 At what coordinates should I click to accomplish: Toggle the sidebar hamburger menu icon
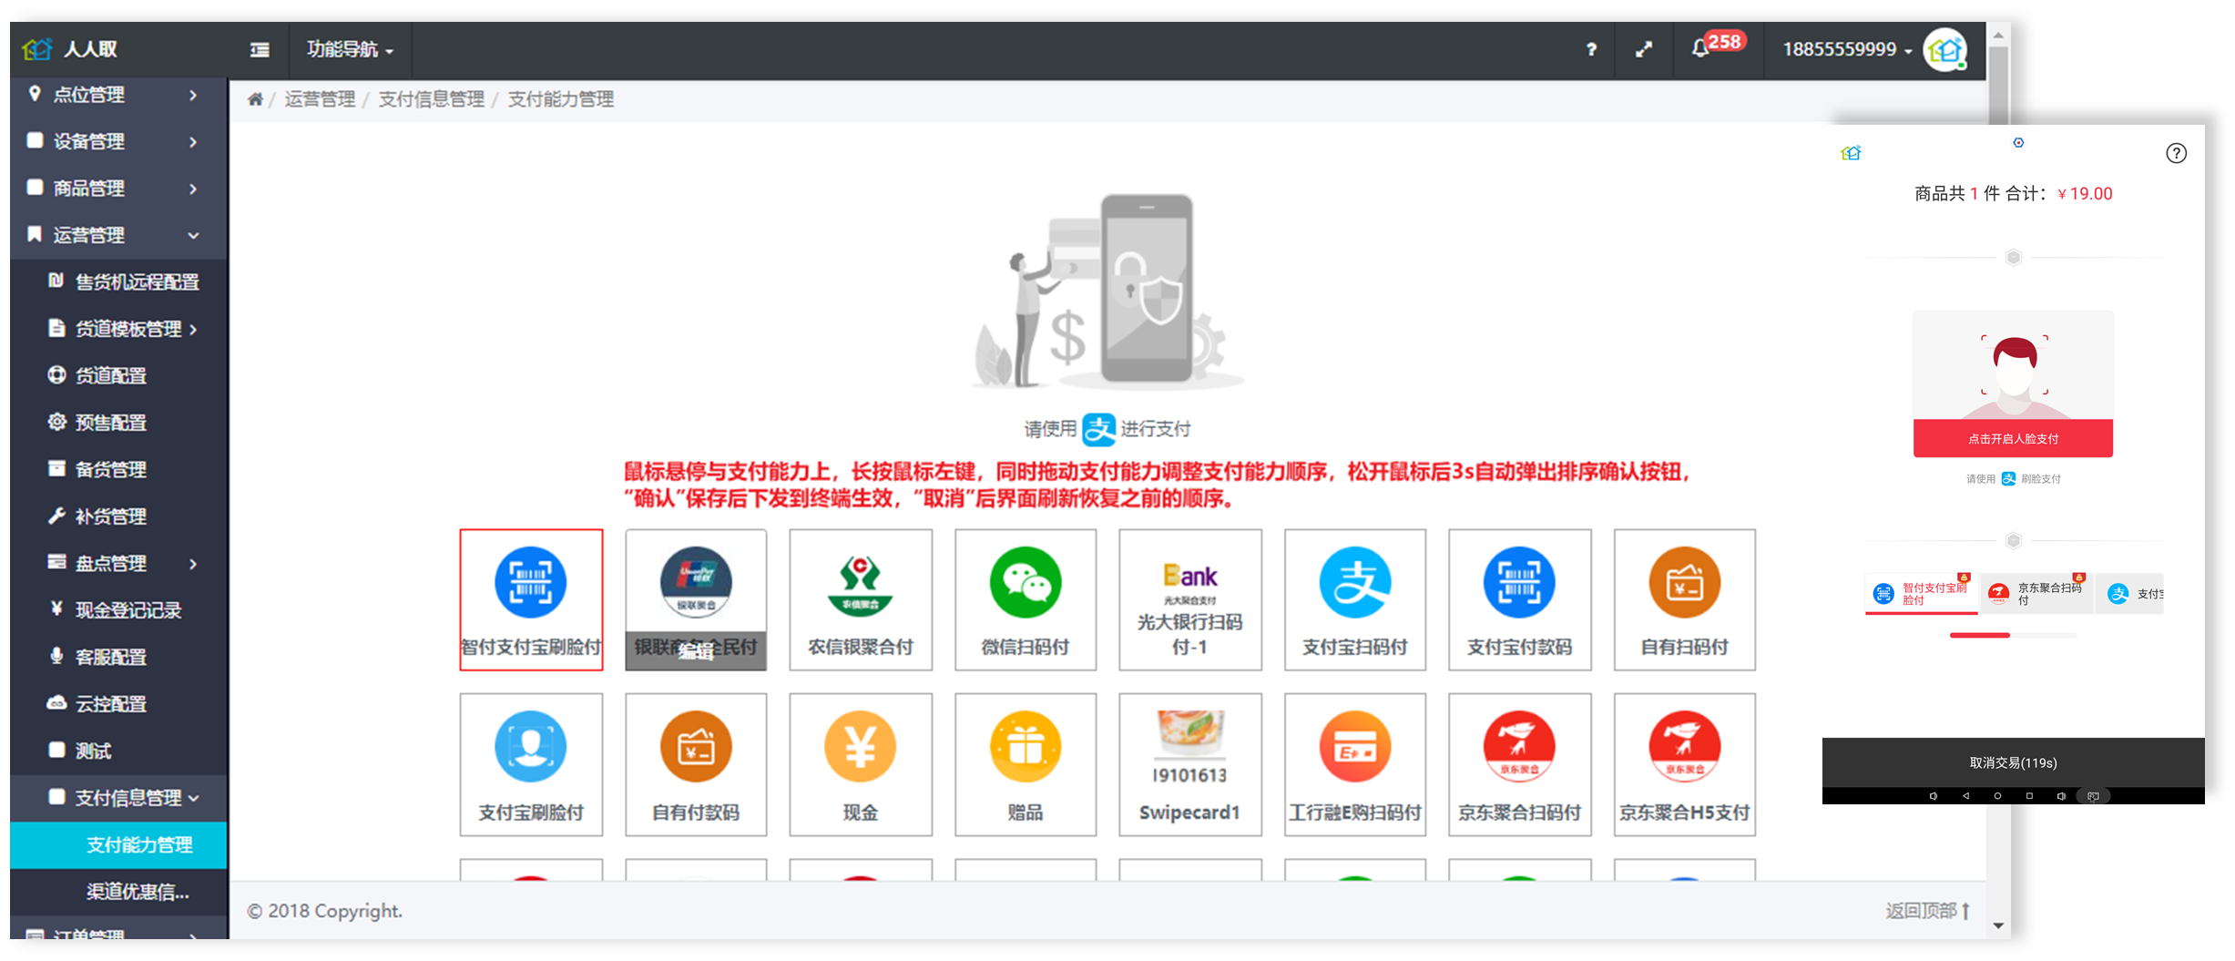pos(260,49)
